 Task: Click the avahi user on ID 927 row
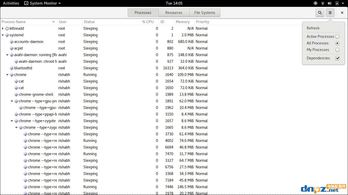[62, 61]
